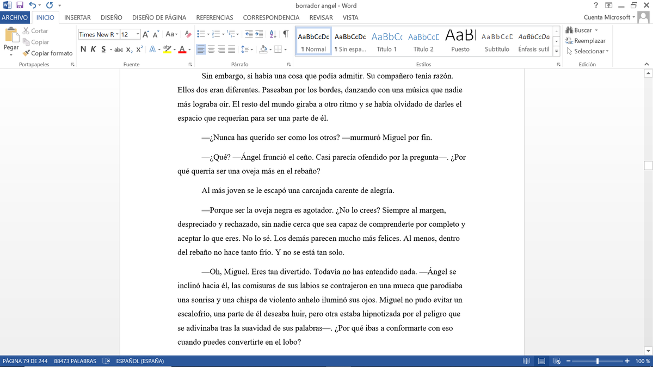Image resolution: width=653 pixels, height=367 pixels.
Task: Clear all formatting with the eraser icon
Action: pyautogui.click(x=188, y=34)
